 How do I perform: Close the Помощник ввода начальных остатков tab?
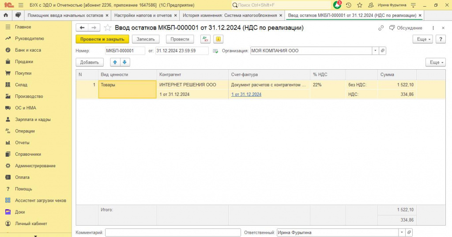107,15
